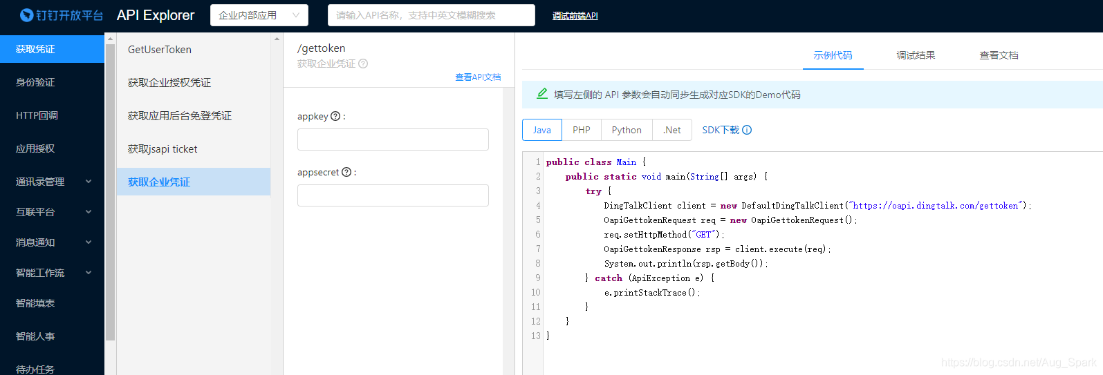Image resolution: width=1103 pixels, height=375 pixels.
Task: Expand the 消息通知 sidebar section
Action: tap(89, 242)
